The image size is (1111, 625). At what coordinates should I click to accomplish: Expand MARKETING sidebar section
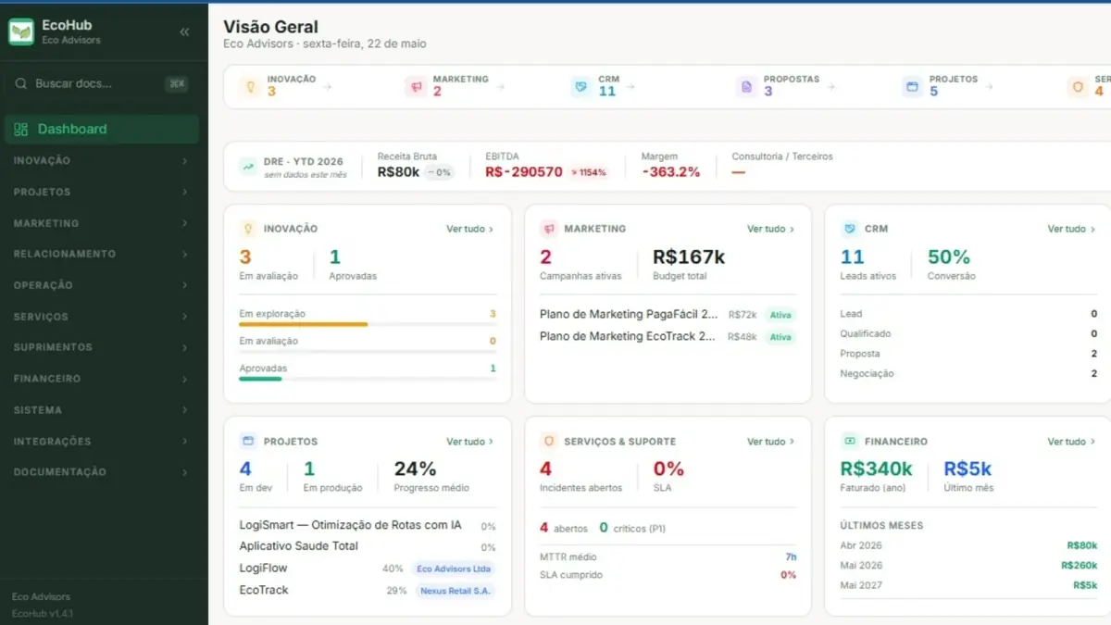[x=100, y=223]
